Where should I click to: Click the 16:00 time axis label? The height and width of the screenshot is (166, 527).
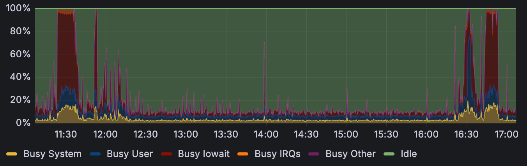(x=426, y=134)
